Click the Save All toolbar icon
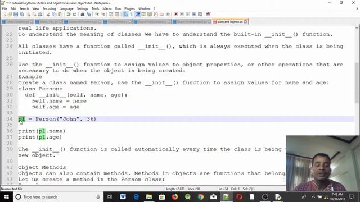Image resolution: width=360 pixels, height=202 pixels. 22,15
